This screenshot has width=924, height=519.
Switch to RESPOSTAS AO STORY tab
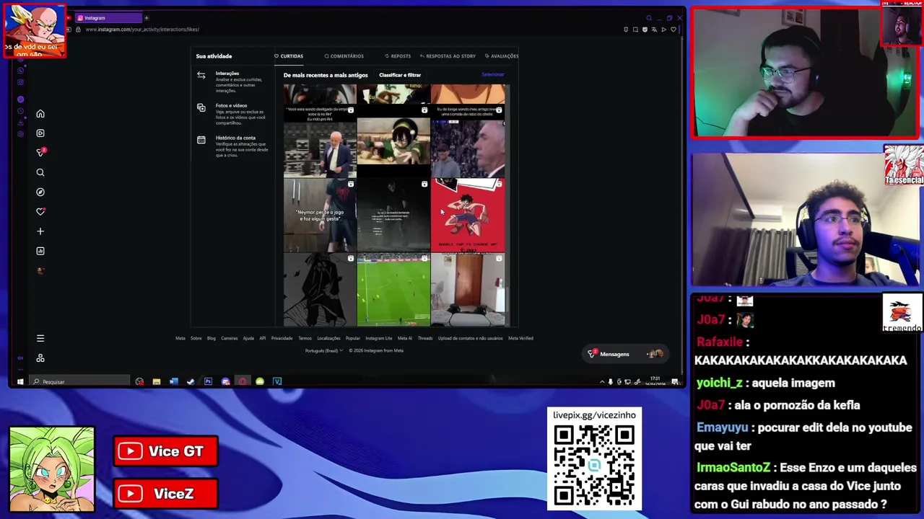click(448, 56)
